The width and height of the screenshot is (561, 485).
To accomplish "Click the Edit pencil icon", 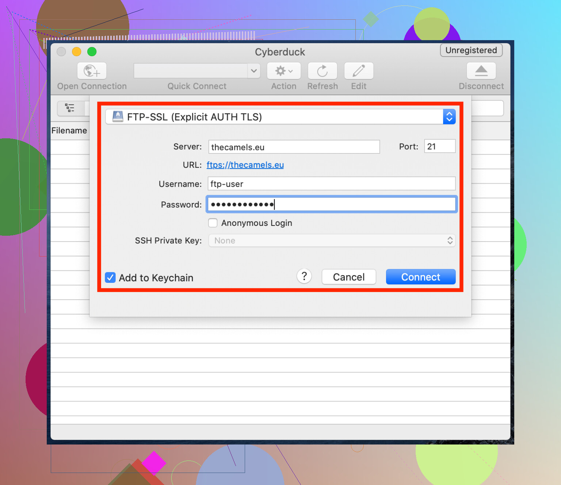I will (x=359, y=71).
